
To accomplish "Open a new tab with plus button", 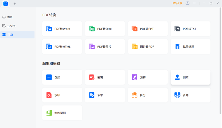I will 15,4.
